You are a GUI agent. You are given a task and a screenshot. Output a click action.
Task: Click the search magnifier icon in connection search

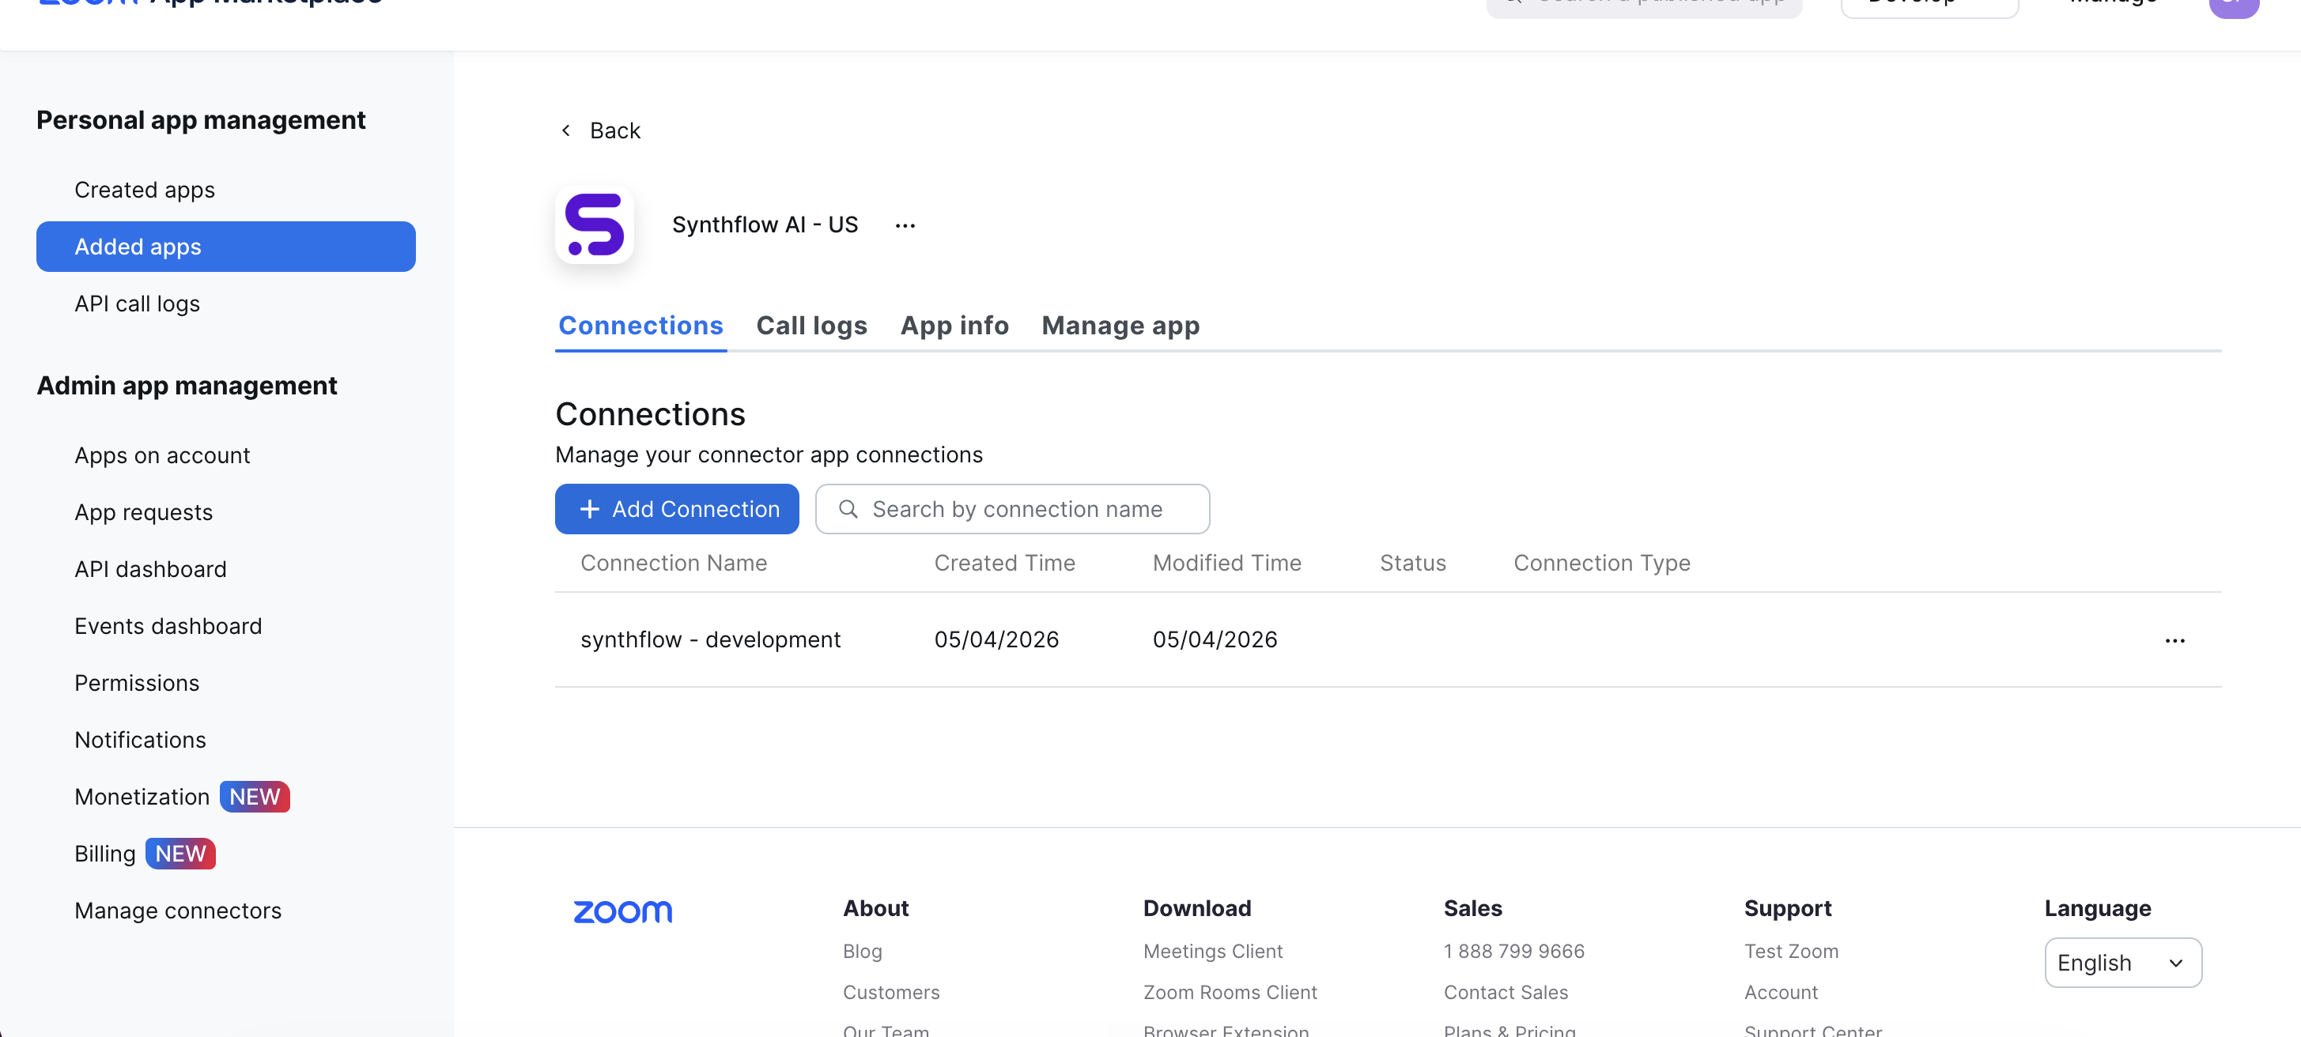coord(848,509)
